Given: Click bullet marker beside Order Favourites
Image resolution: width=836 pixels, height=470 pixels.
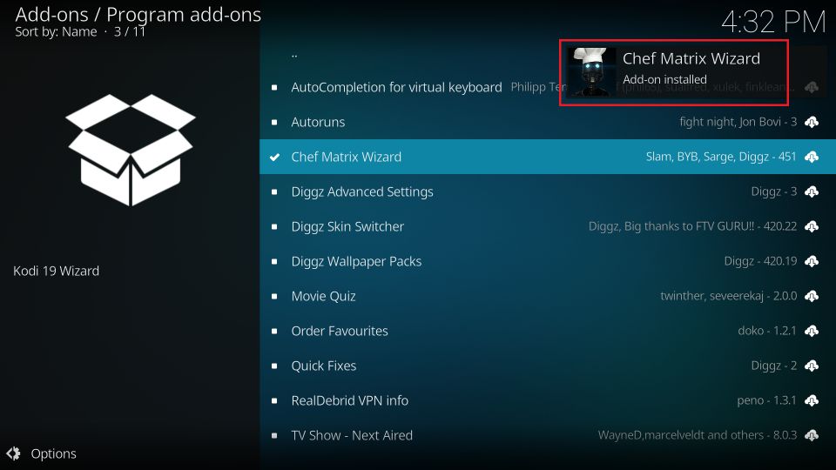Looking at the screenshot, I should [274, 331].
